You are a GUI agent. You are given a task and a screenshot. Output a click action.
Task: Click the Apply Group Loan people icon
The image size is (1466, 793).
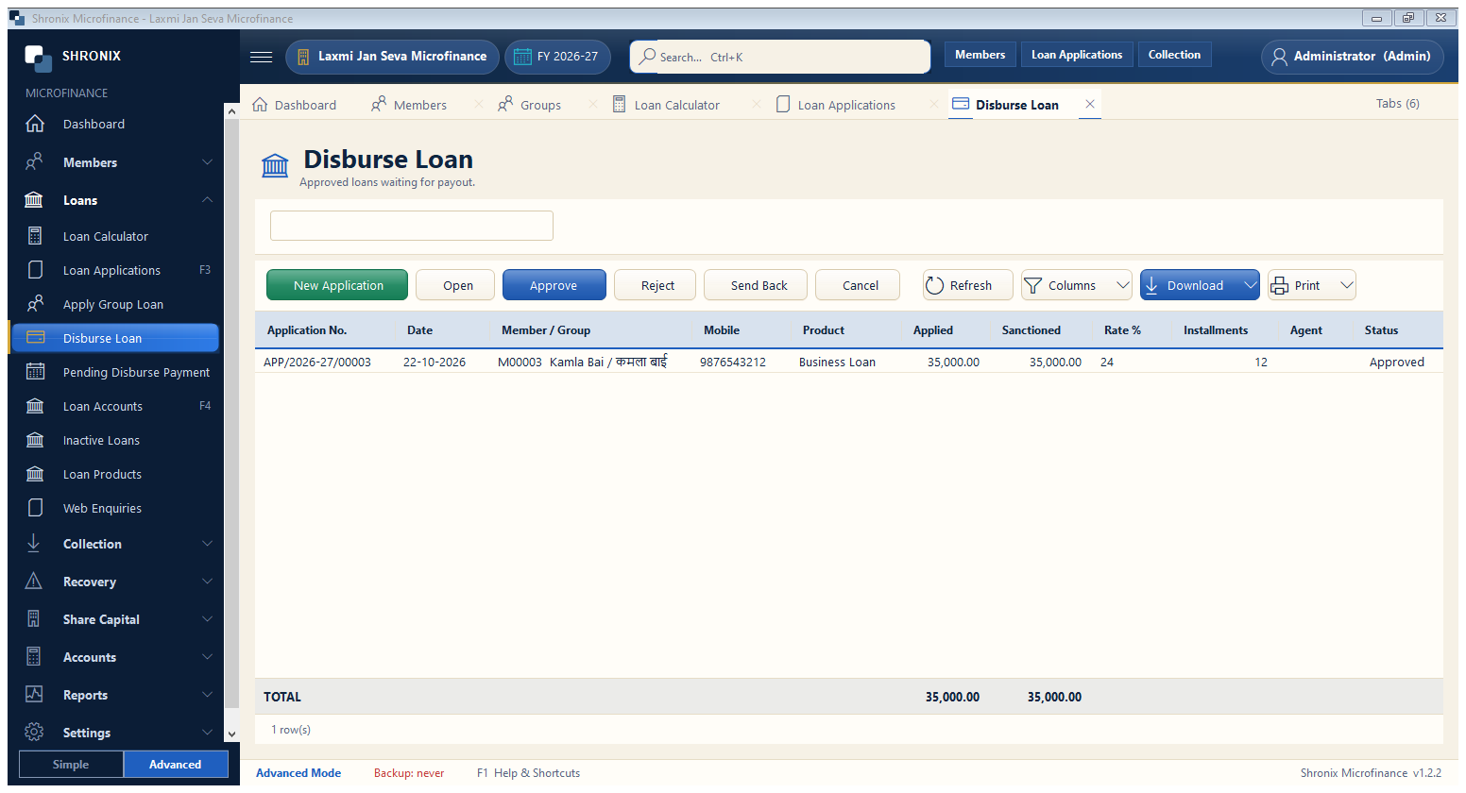pos(35,304)
